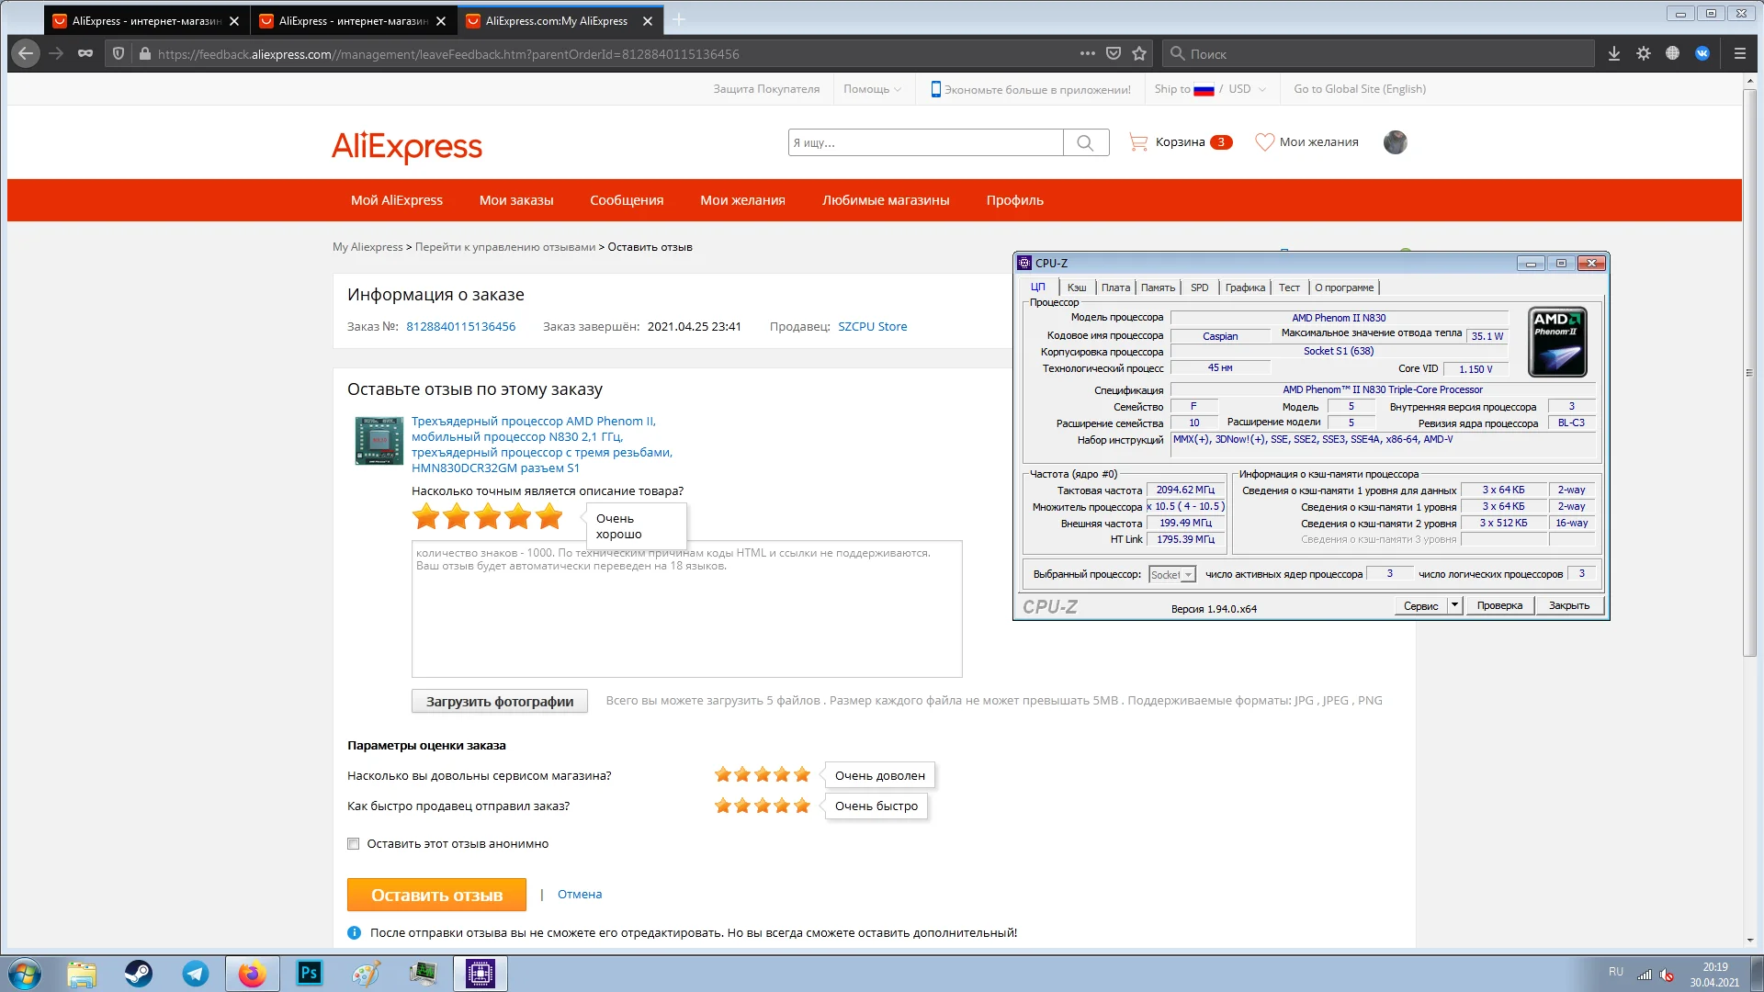The height and width of the screenshot is (992, 1764).
Task: Open Мои заказы in the red navigation bar
Action: tap(516, 200)
